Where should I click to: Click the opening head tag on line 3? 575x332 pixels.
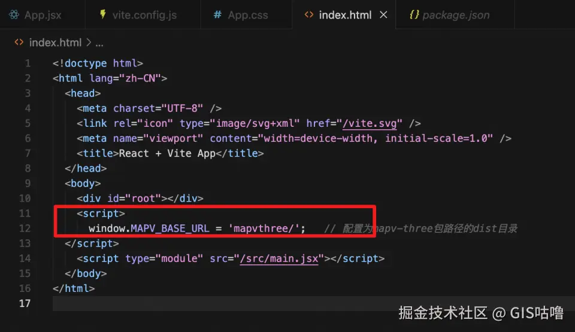click(83, 93)
